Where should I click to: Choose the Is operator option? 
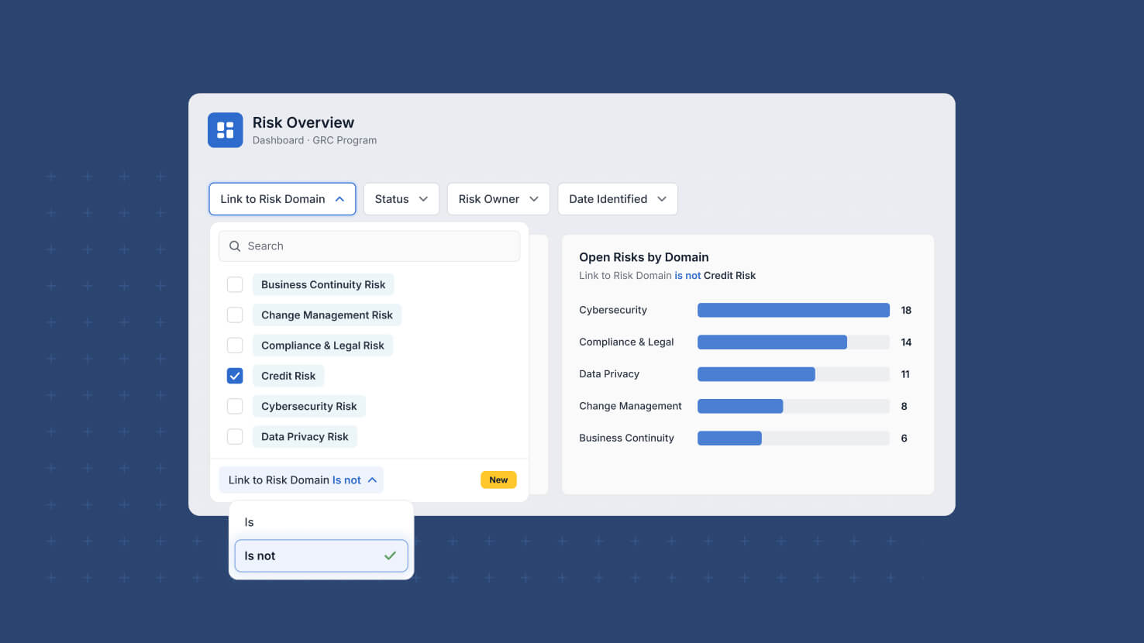click(321, 522)
